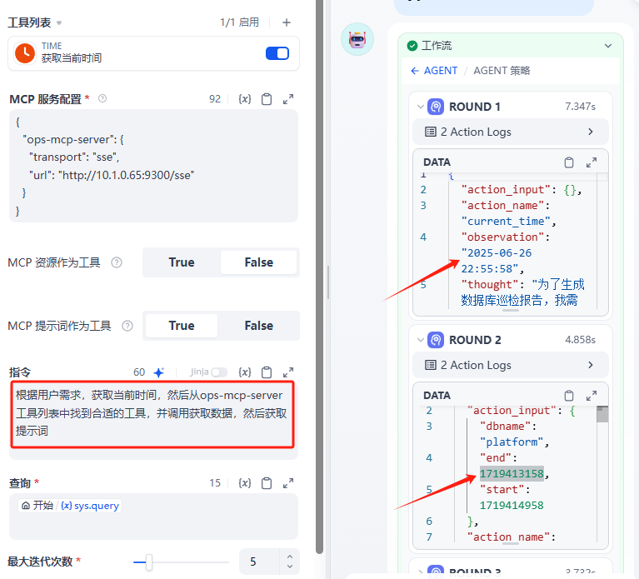The image size is (639, 579).
Task: Collapse the 工作流 panel chevron
Action: [x=608, y=46]
